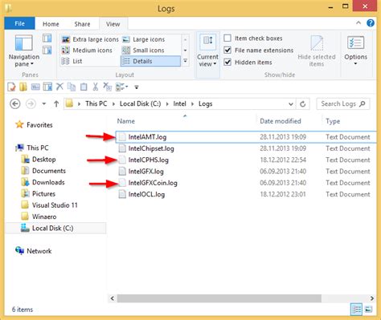Collapse the ribbon with the caret
The image size is (381, 320).
(358, 23)
